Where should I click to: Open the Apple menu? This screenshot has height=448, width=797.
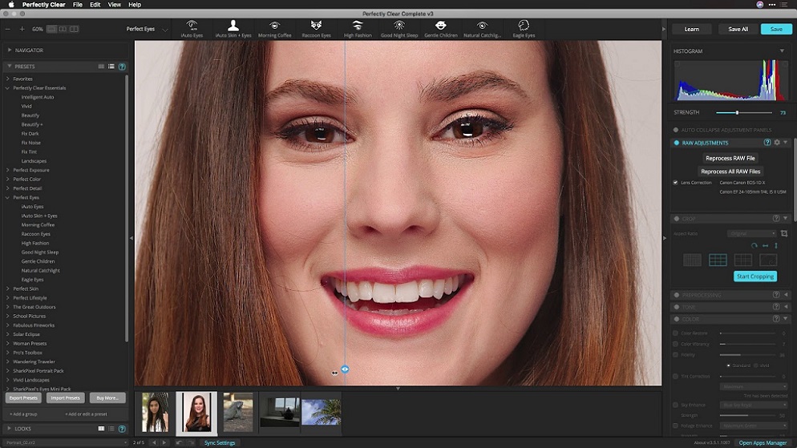tap(11, 5)
